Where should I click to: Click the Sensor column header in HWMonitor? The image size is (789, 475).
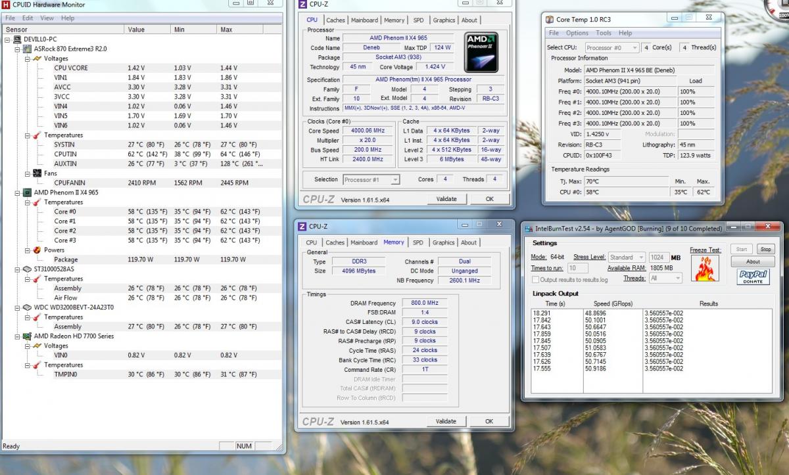(63, 30)
